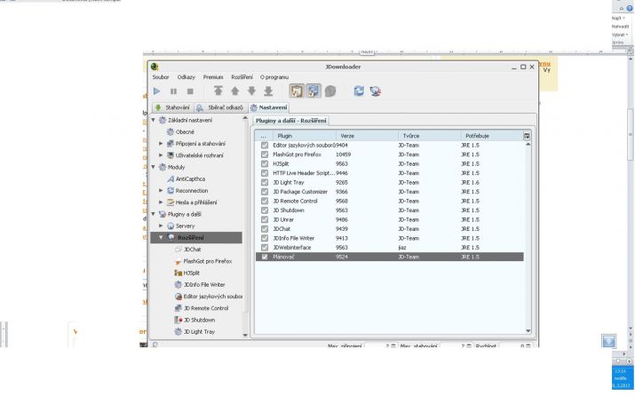Image resolution: width=635 pixels, height=396 pixels.
Task: Click the gray round toolbar icon
Action: point(330,91)
